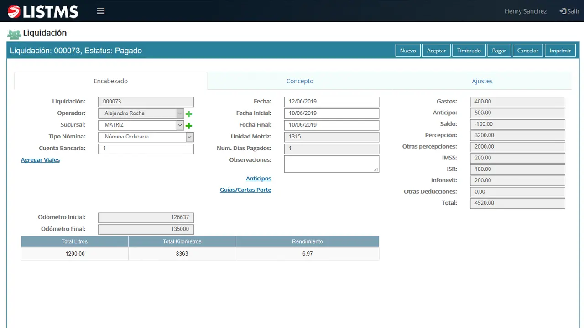The width and height of the screenshot is (584, 328).
Task: Click the Salir logout icon
Action: 563,11
